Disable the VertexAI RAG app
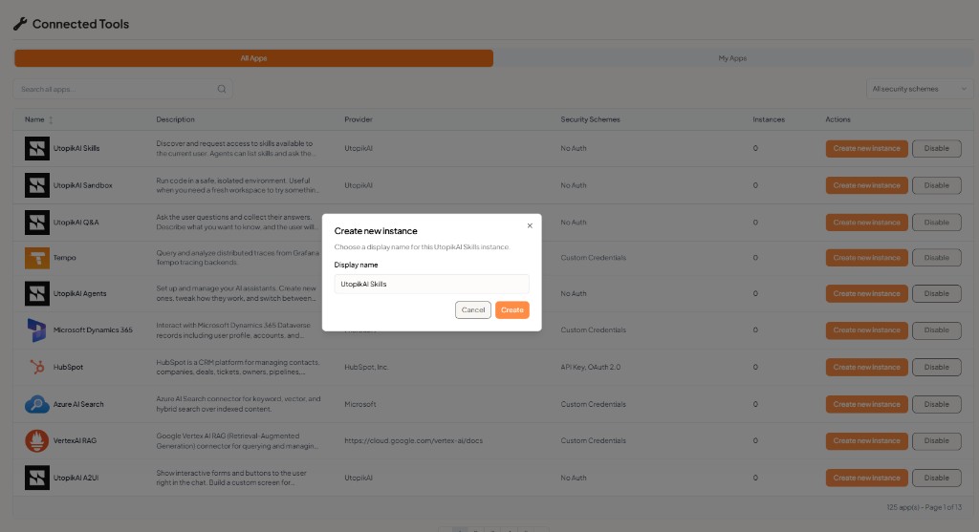The width and height of the screenshot is (979, 532). 937,440
